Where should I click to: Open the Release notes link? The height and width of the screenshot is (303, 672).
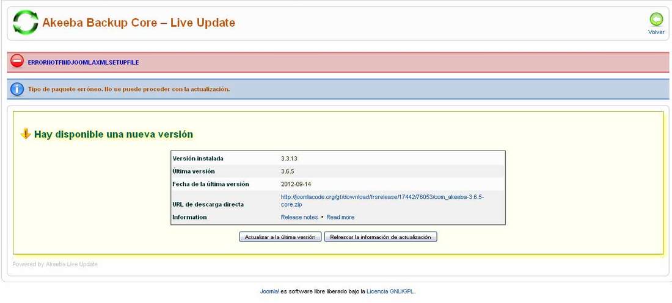[x=299, y=218]
